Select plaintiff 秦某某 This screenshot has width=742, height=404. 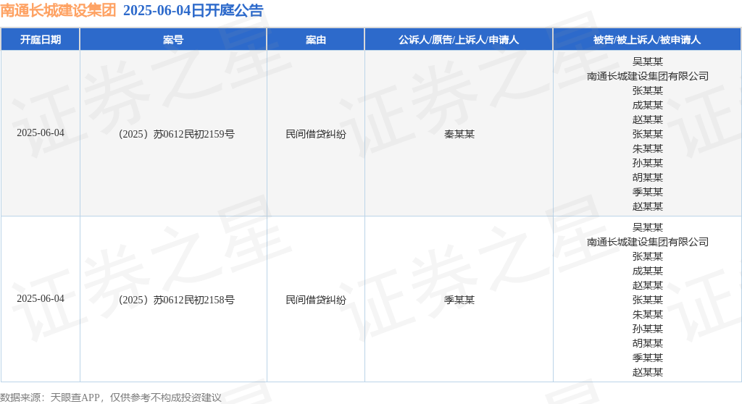pos(459,134)
